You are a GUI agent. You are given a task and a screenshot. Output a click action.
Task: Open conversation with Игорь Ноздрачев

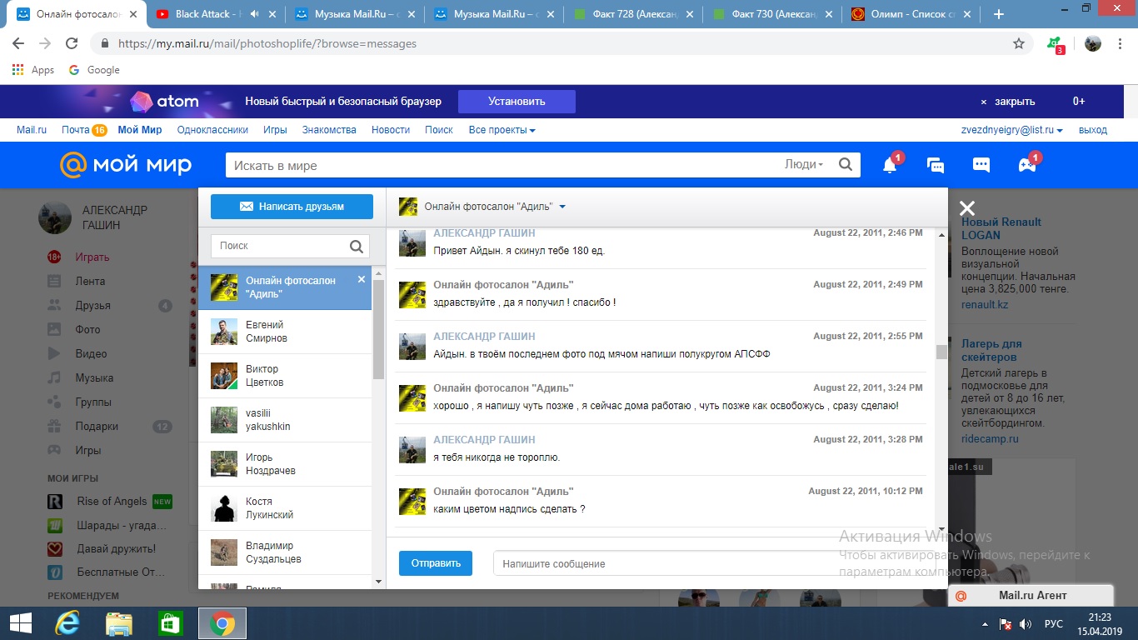pos(285,464)
